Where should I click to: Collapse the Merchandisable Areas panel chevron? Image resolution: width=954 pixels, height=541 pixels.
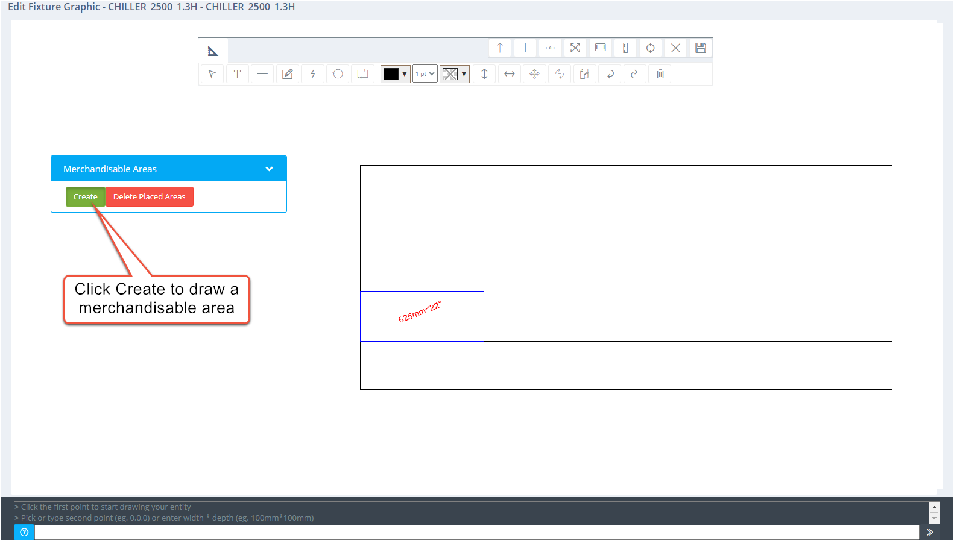270,169
